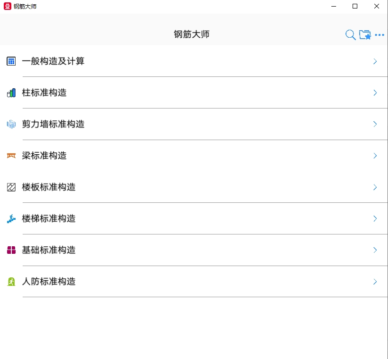Expand the 一般构造及计算 entry chevron
The height and width of the screenshot is (359, 388).
click(x=375, y=61)
